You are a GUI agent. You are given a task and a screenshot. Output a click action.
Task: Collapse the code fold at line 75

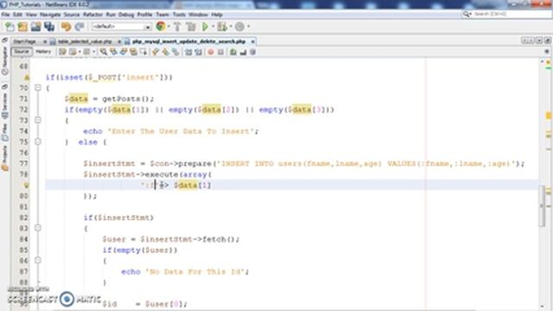coord(38,142)
